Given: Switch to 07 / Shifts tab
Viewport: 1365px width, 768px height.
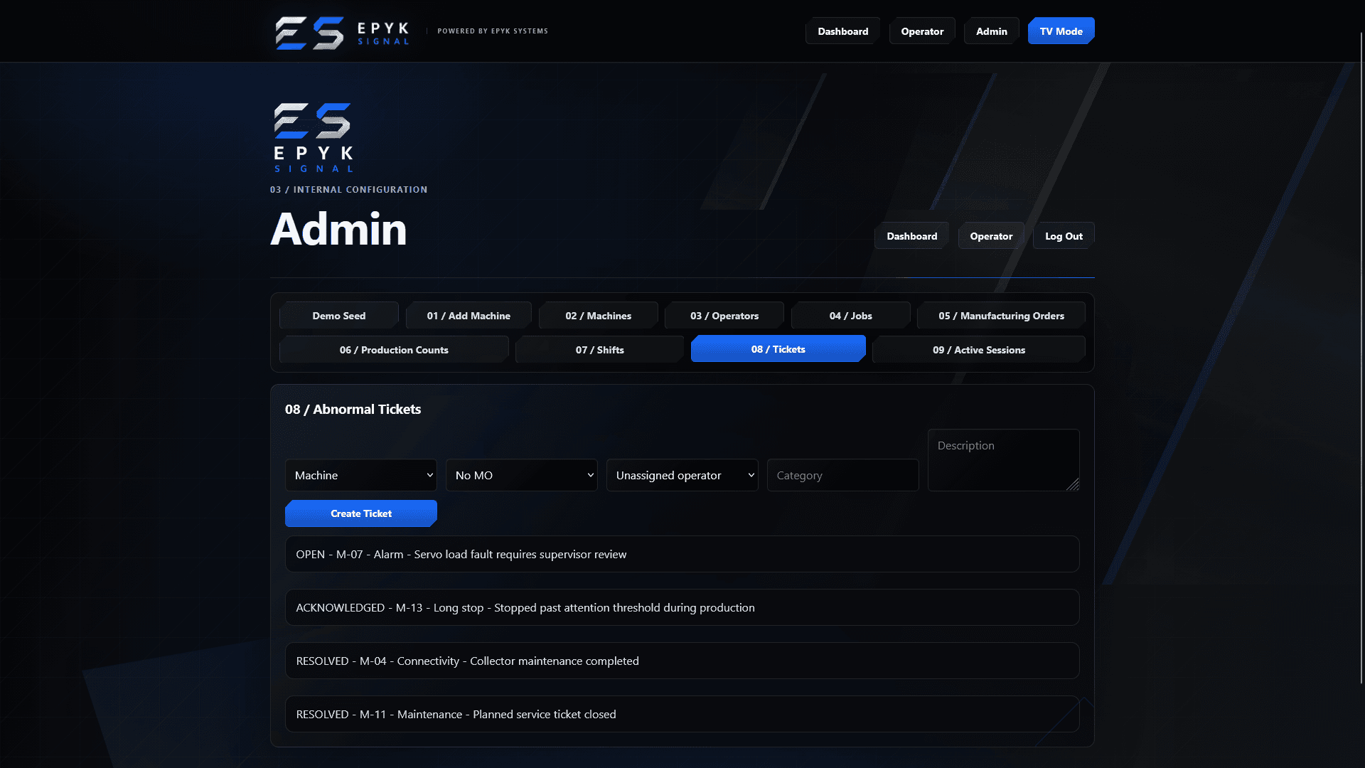Looking at the screenshot, I should coord(599,350).
